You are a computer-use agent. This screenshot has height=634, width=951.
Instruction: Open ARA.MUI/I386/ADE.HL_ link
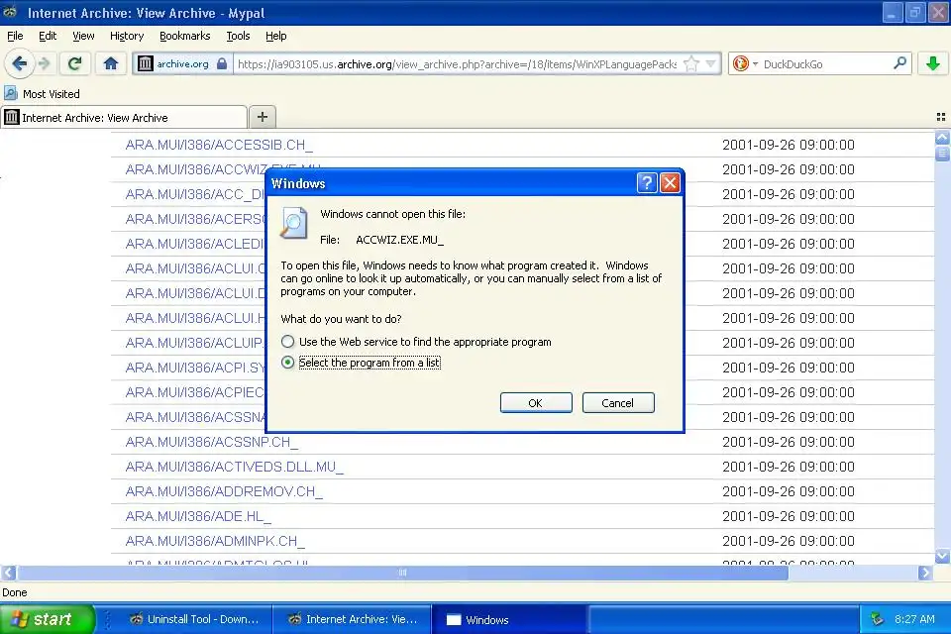point(198,516)
